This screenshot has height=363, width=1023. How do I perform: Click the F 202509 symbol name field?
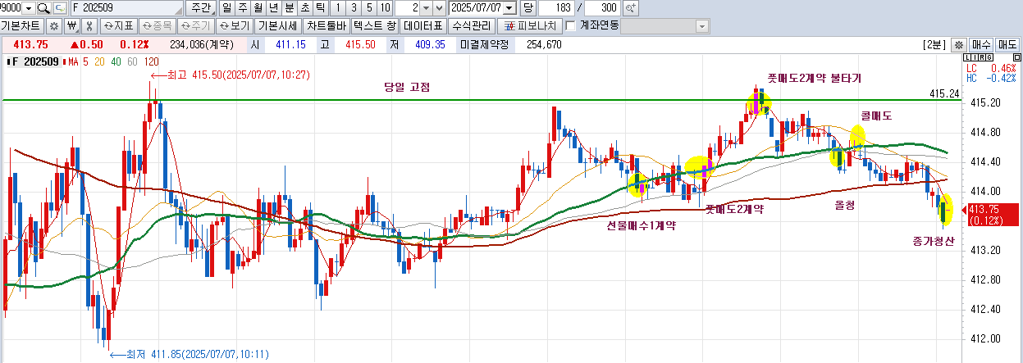(127, 7)
